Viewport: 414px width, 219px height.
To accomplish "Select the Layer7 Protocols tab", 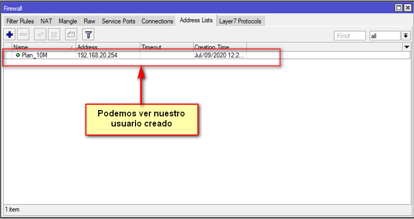I will tap(241, 21).
